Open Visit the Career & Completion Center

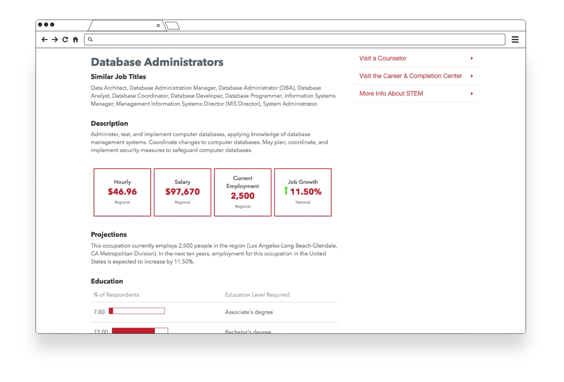(x=410, y=76)
